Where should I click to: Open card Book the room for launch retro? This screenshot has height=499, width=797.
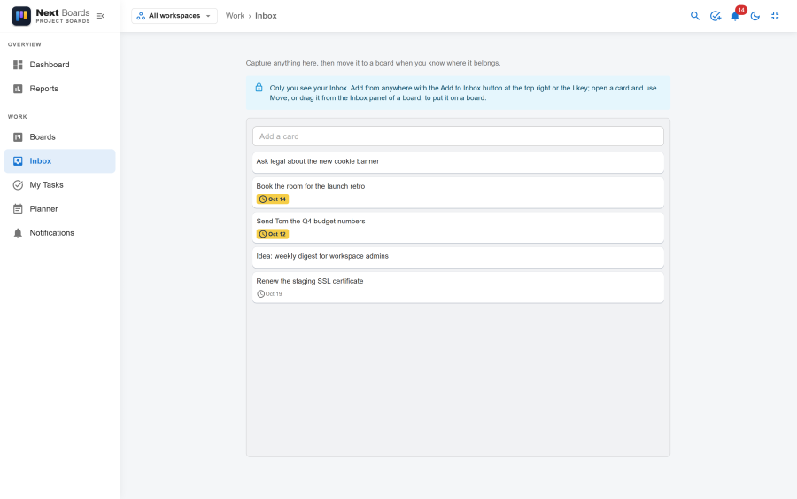click(x=458, y=192)
